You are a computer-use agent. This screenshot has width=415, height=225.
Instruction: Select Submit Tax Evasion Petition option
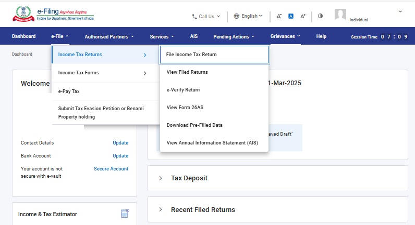[x=105, y=113]
